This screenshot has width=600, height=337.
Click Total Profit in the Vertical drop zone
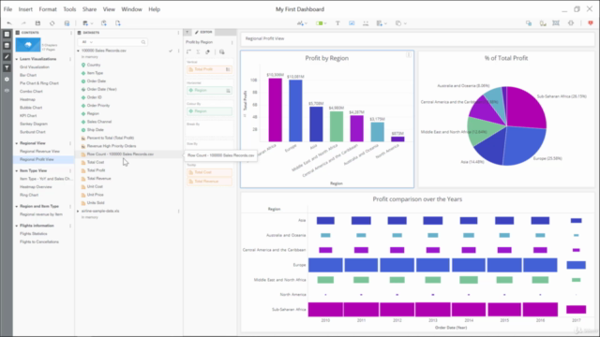(209, 69)
